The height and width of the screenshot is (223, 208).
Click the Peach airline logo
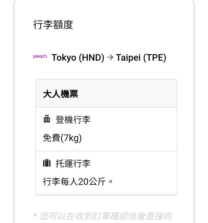pos(40,56)
